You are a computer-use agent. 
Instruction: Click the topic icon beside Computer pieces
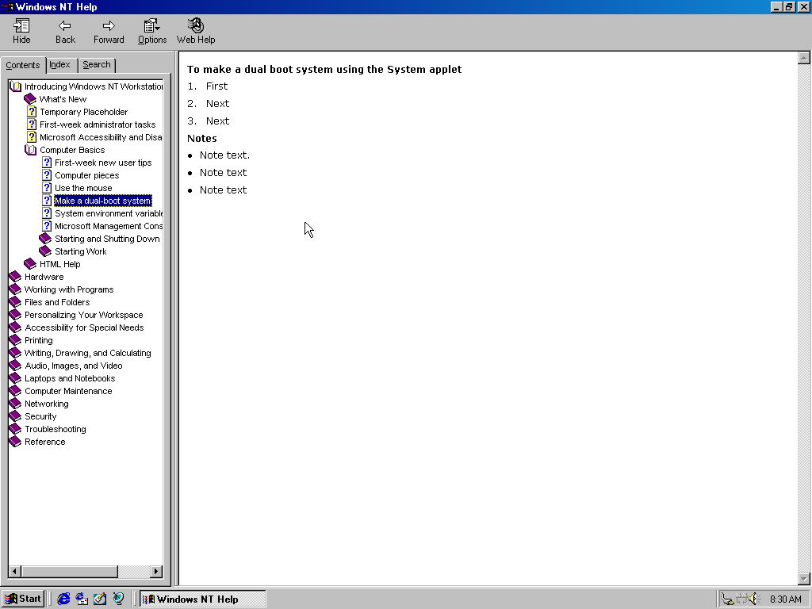[x=47, y=175]
